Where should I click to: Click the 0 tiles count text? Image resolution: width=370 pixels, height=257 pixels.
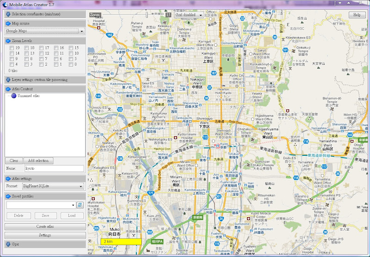[x=13, y=71]
